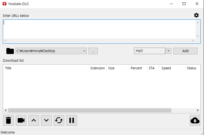Click the Add button
The image size is (204, 135).
[185, 51]
